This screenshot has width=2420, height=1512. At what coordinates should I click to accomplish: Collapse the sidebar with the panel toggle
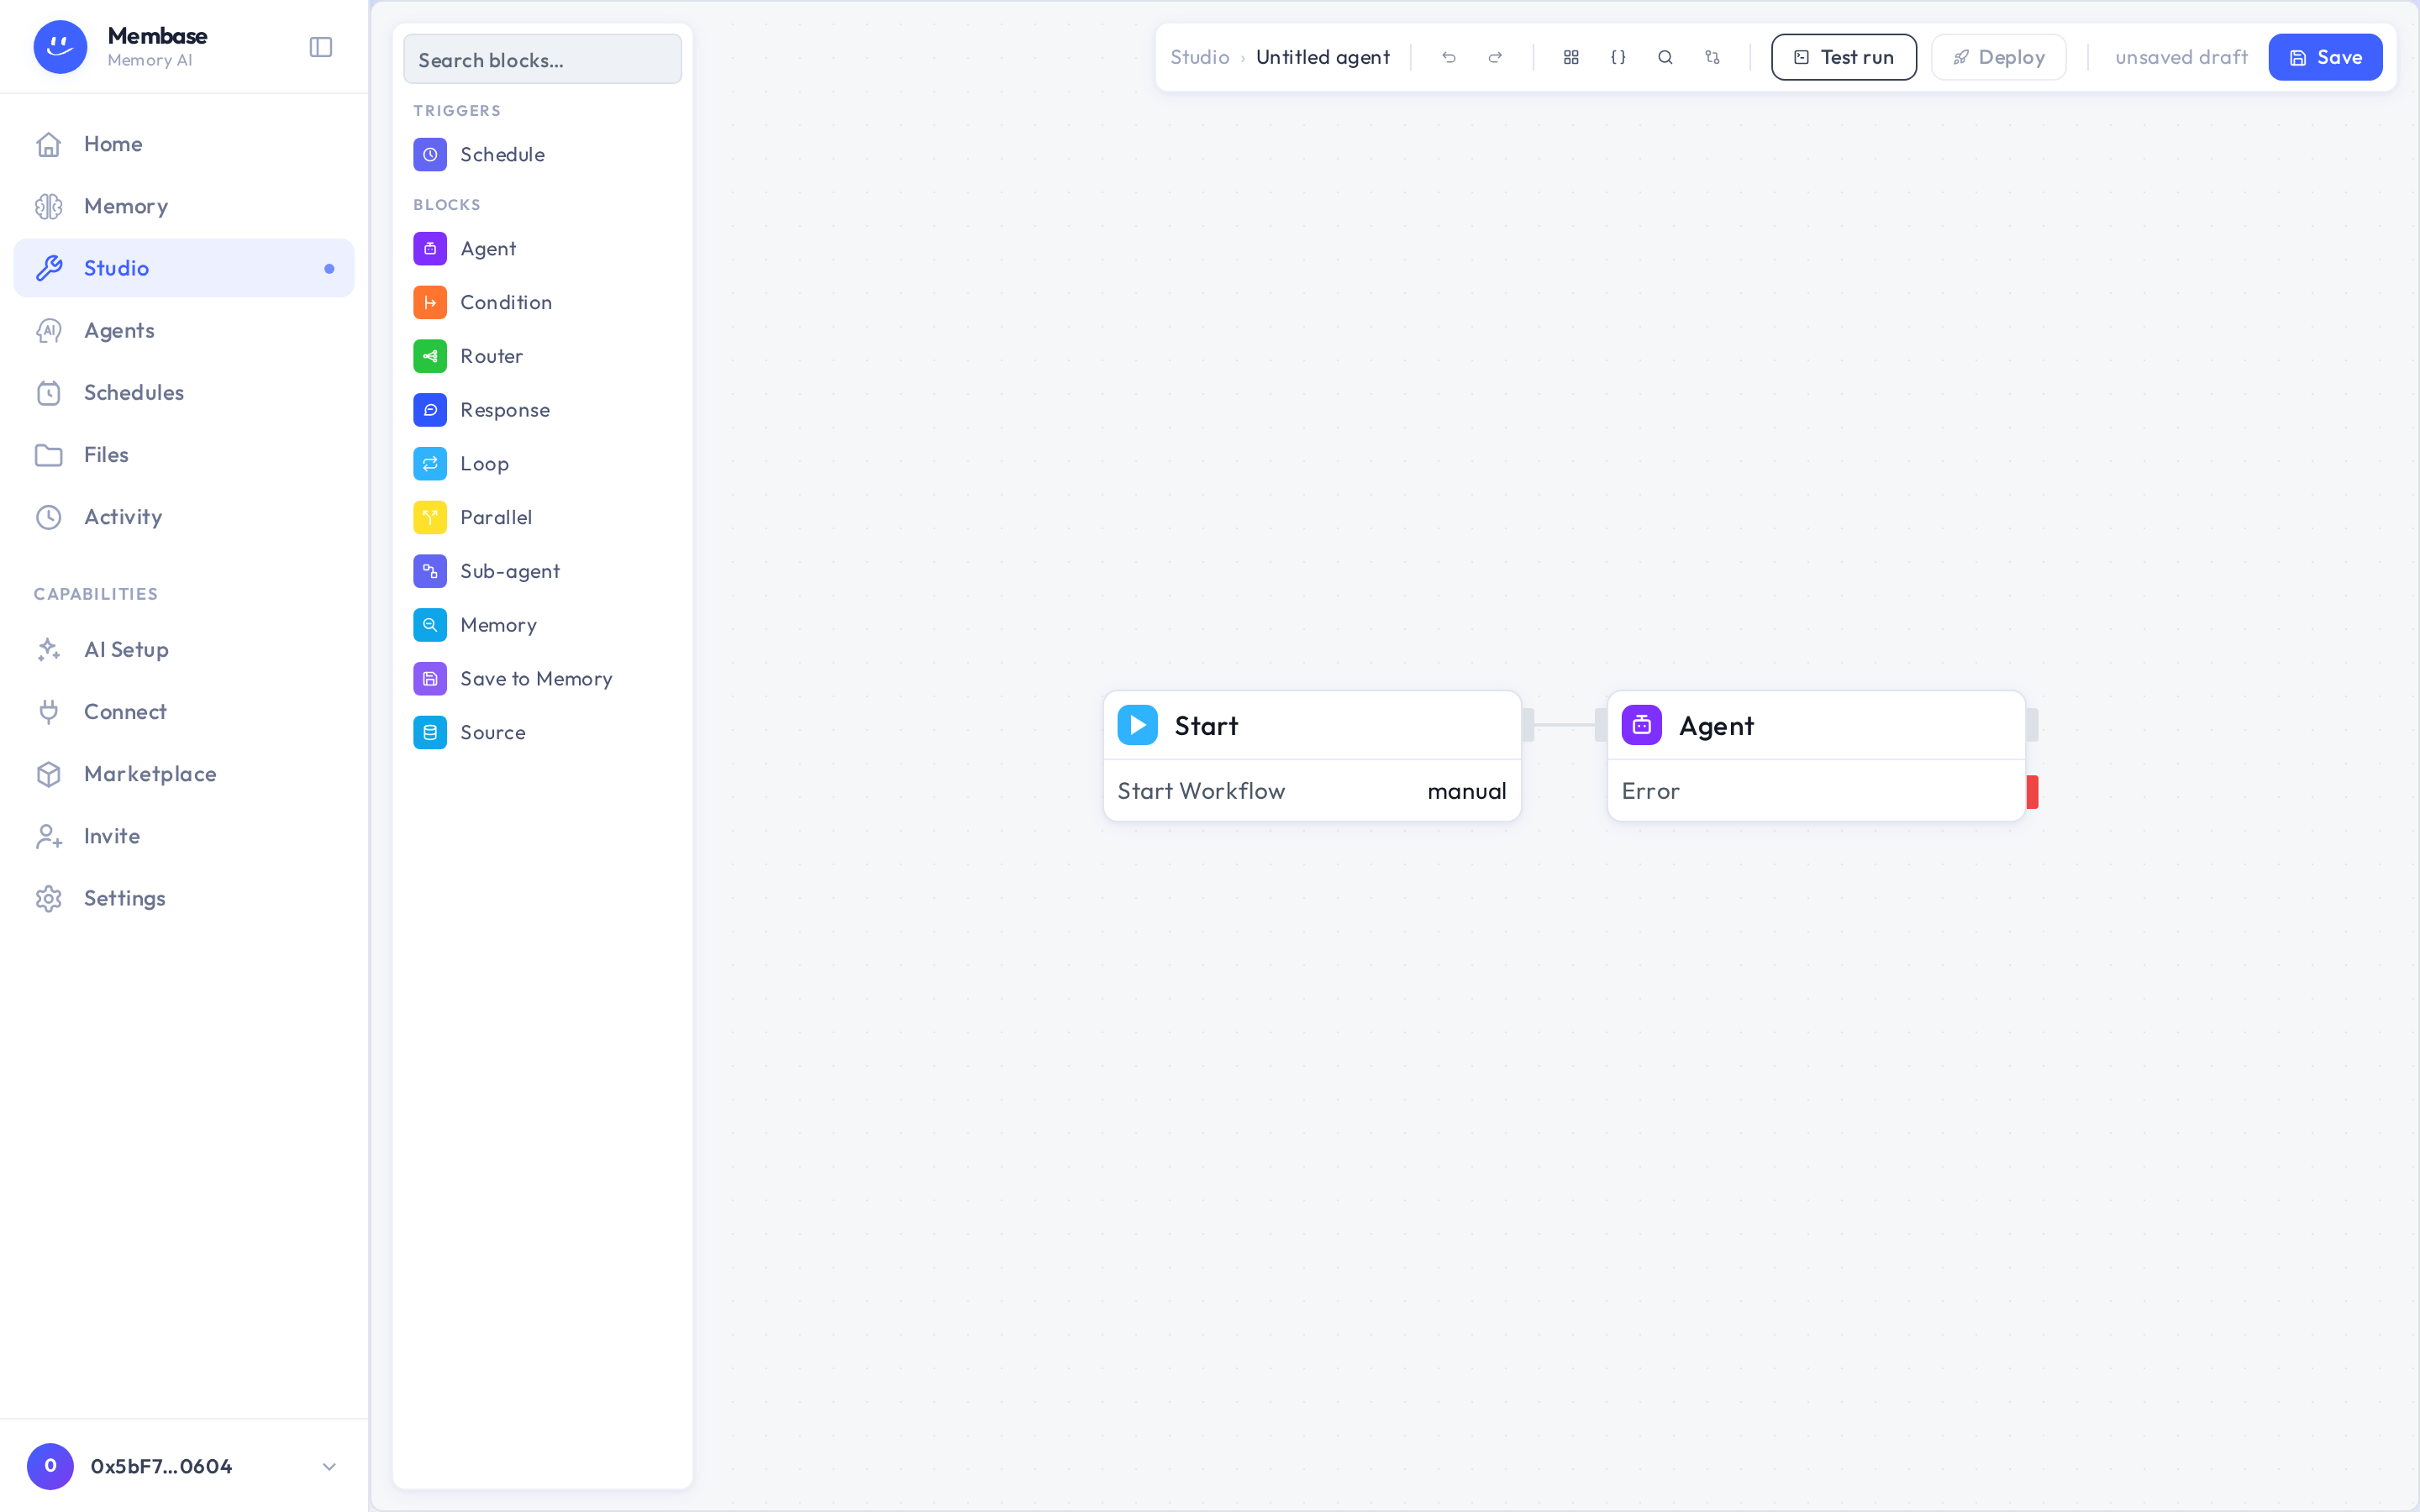[321, 47]
